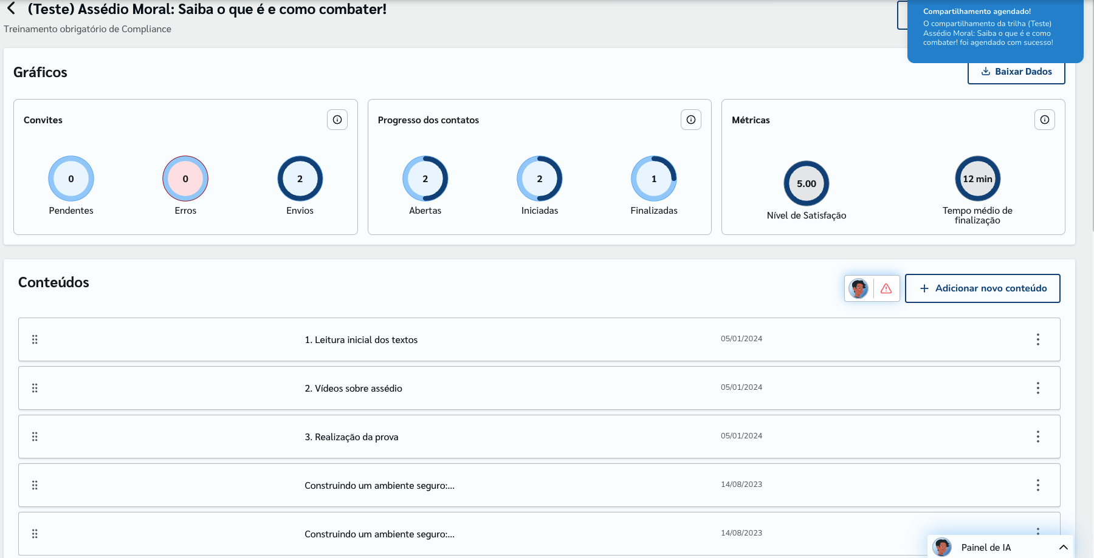Click the Pendentes label
The image size is (1094, 558).
[71, 211]
